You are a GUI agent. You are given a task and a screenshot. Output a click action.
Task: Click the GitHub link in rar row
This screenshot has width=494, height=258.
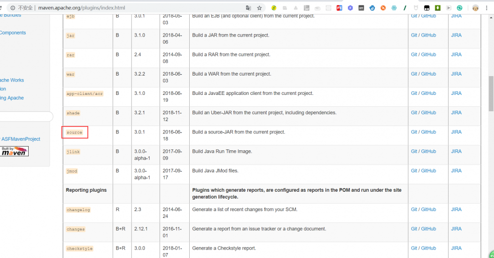(x=428, y=54)
